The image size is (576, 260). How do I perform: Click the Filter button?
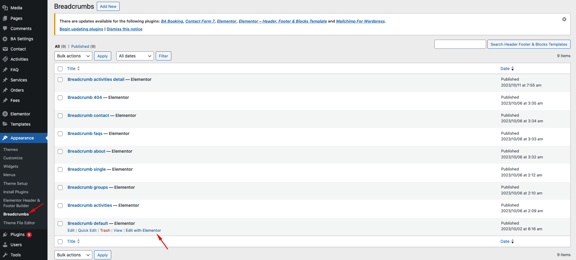pyautogui.click(x=164, y=56)
